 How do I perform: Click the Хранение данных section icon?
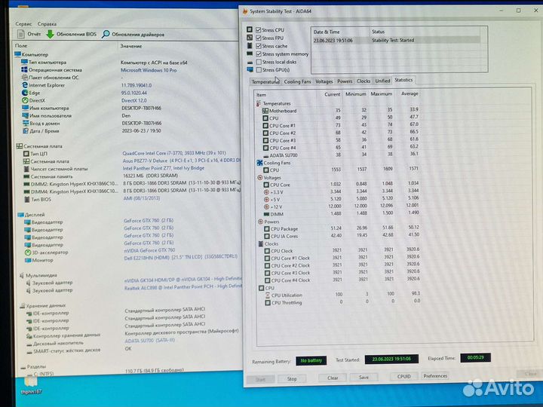click(23, 306)
